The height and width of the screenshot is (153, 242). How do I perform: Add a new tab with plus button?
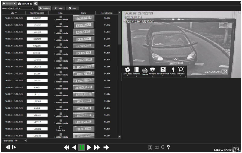(36, 3)
